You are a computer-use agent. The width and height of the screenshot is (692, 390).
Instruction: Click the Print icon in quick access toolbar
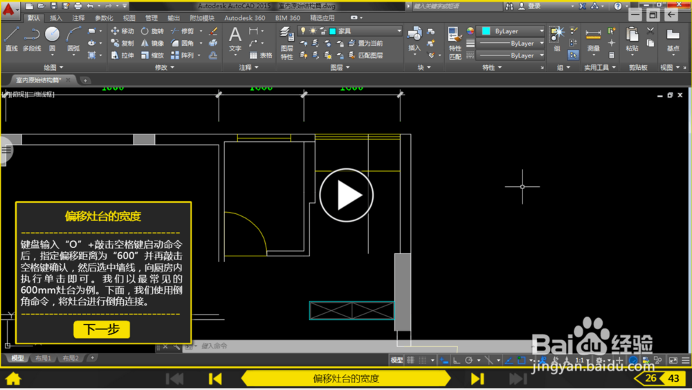(78, 6)
